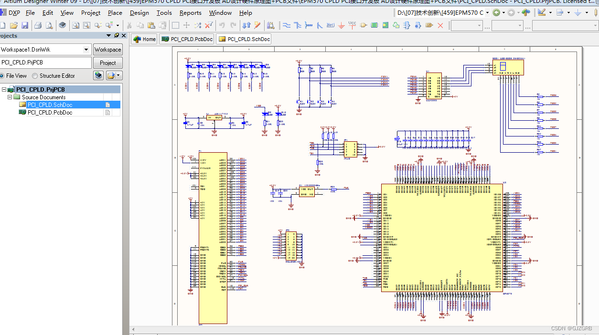599x335 pixels.
Task: Click the Cut scissors toolbar icon
Action: click(129, 25)
